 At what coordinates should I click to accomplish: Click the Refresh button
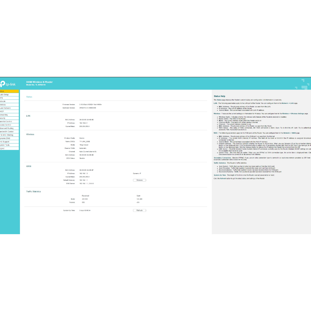[x=139, y=210]
